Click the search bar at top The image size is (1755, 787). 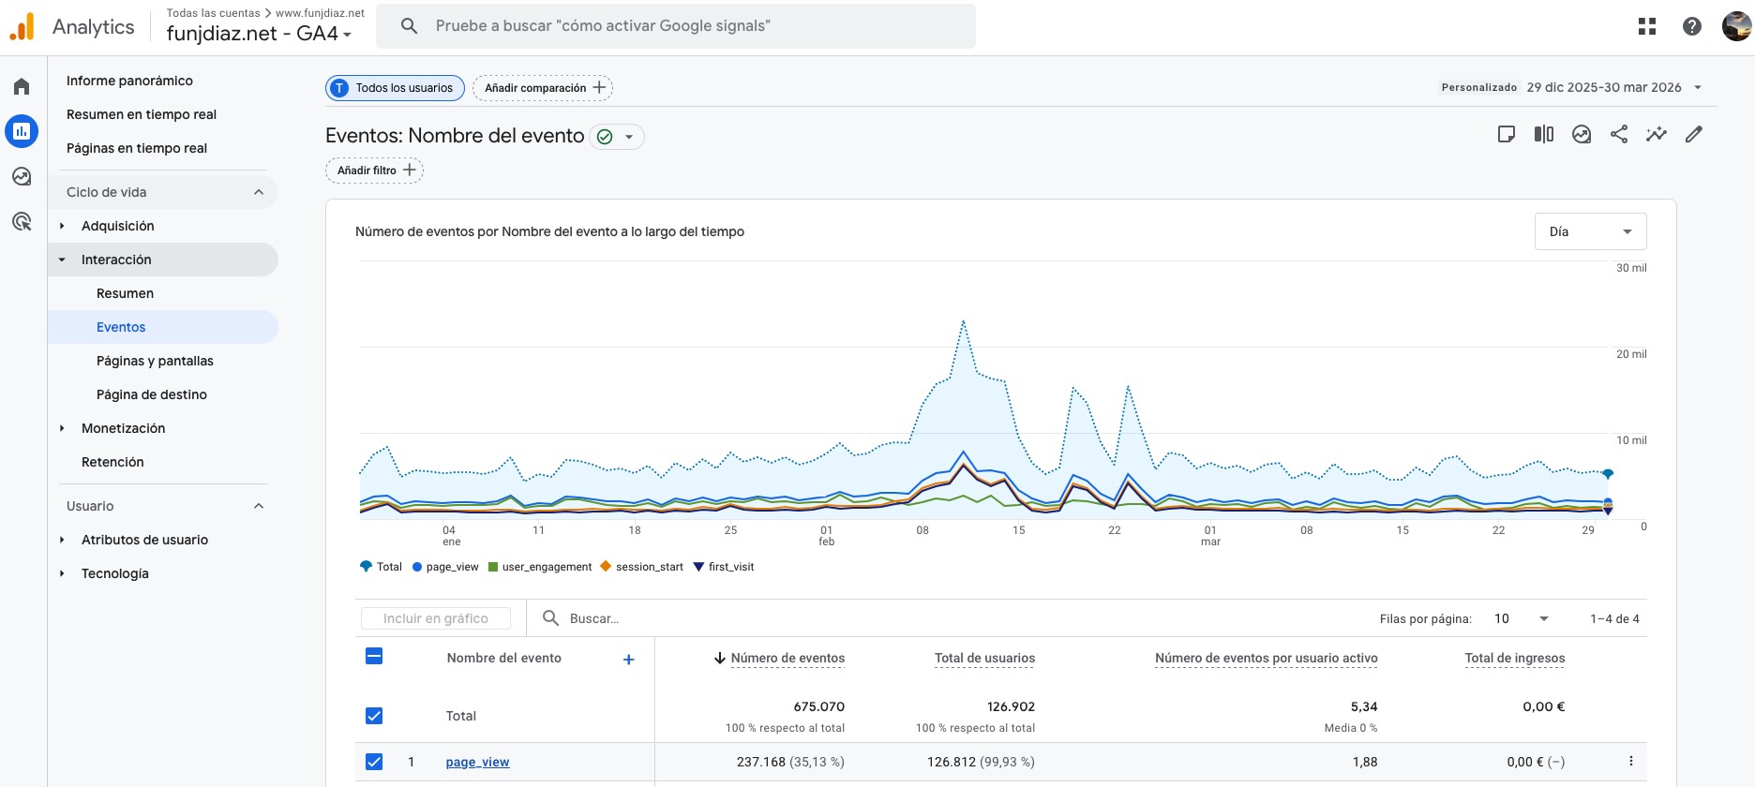pyautogui.click(x=675, y=26)
